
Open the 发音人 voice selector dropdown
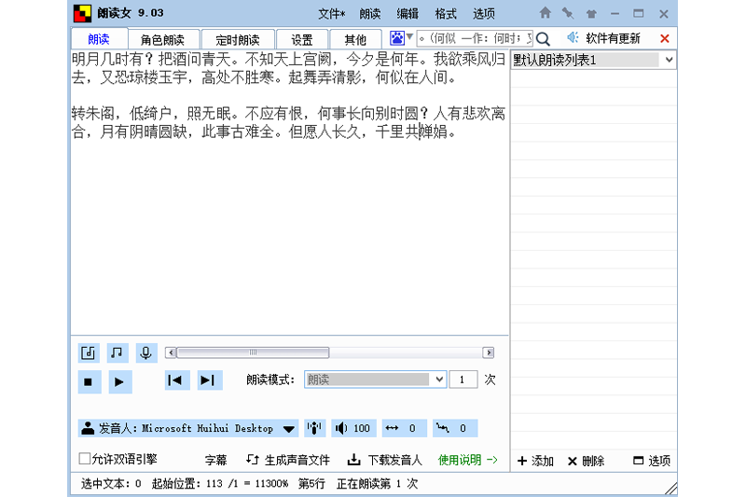pyautogui.click(x=289, y=429)
